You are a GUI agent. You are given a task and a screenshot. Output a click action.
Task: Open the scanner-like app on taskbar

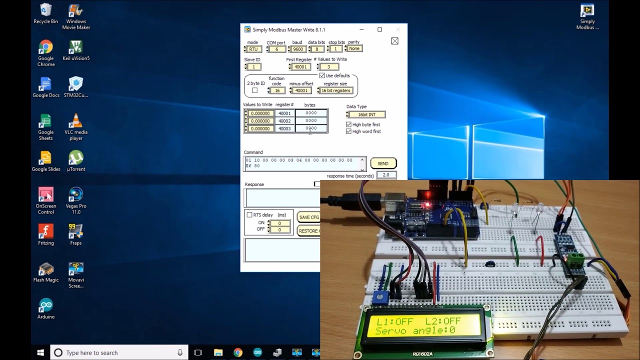pos(277,352)
